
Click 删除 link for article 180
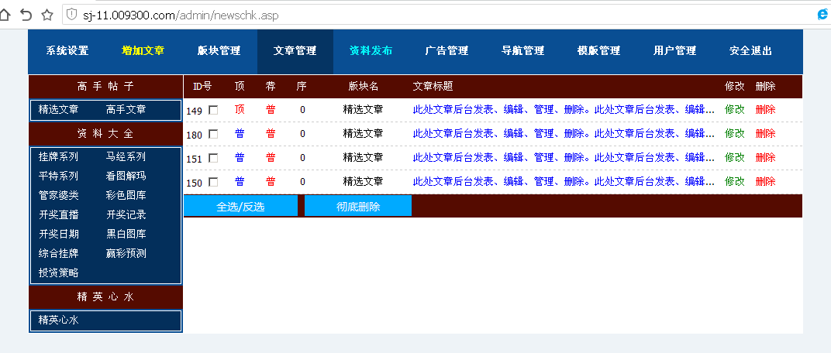pos(765,133)
